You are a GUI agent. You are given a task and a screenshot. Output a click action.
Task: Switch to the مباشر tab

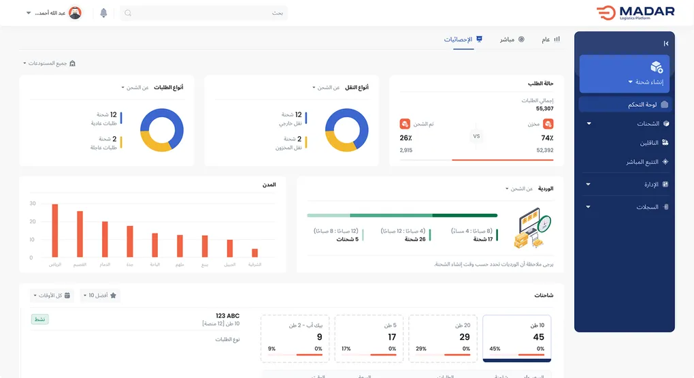pos(512,40)
